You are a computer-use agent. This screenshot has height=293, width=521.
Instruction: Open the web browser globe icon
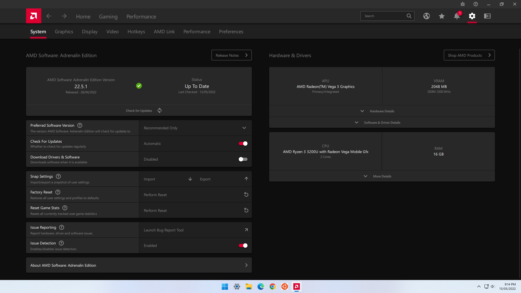click(427, 16)
